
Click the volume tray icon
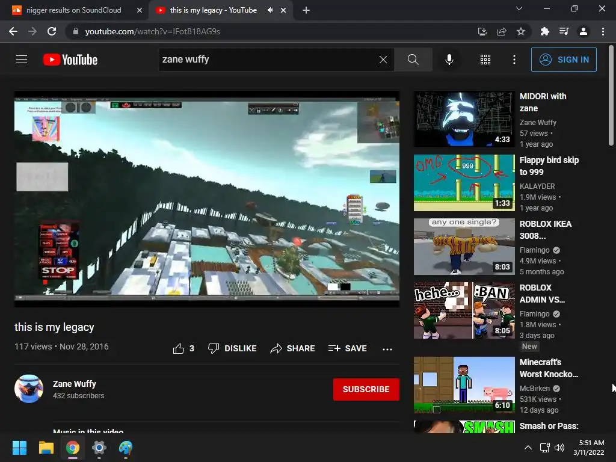(x=559, y=448)
